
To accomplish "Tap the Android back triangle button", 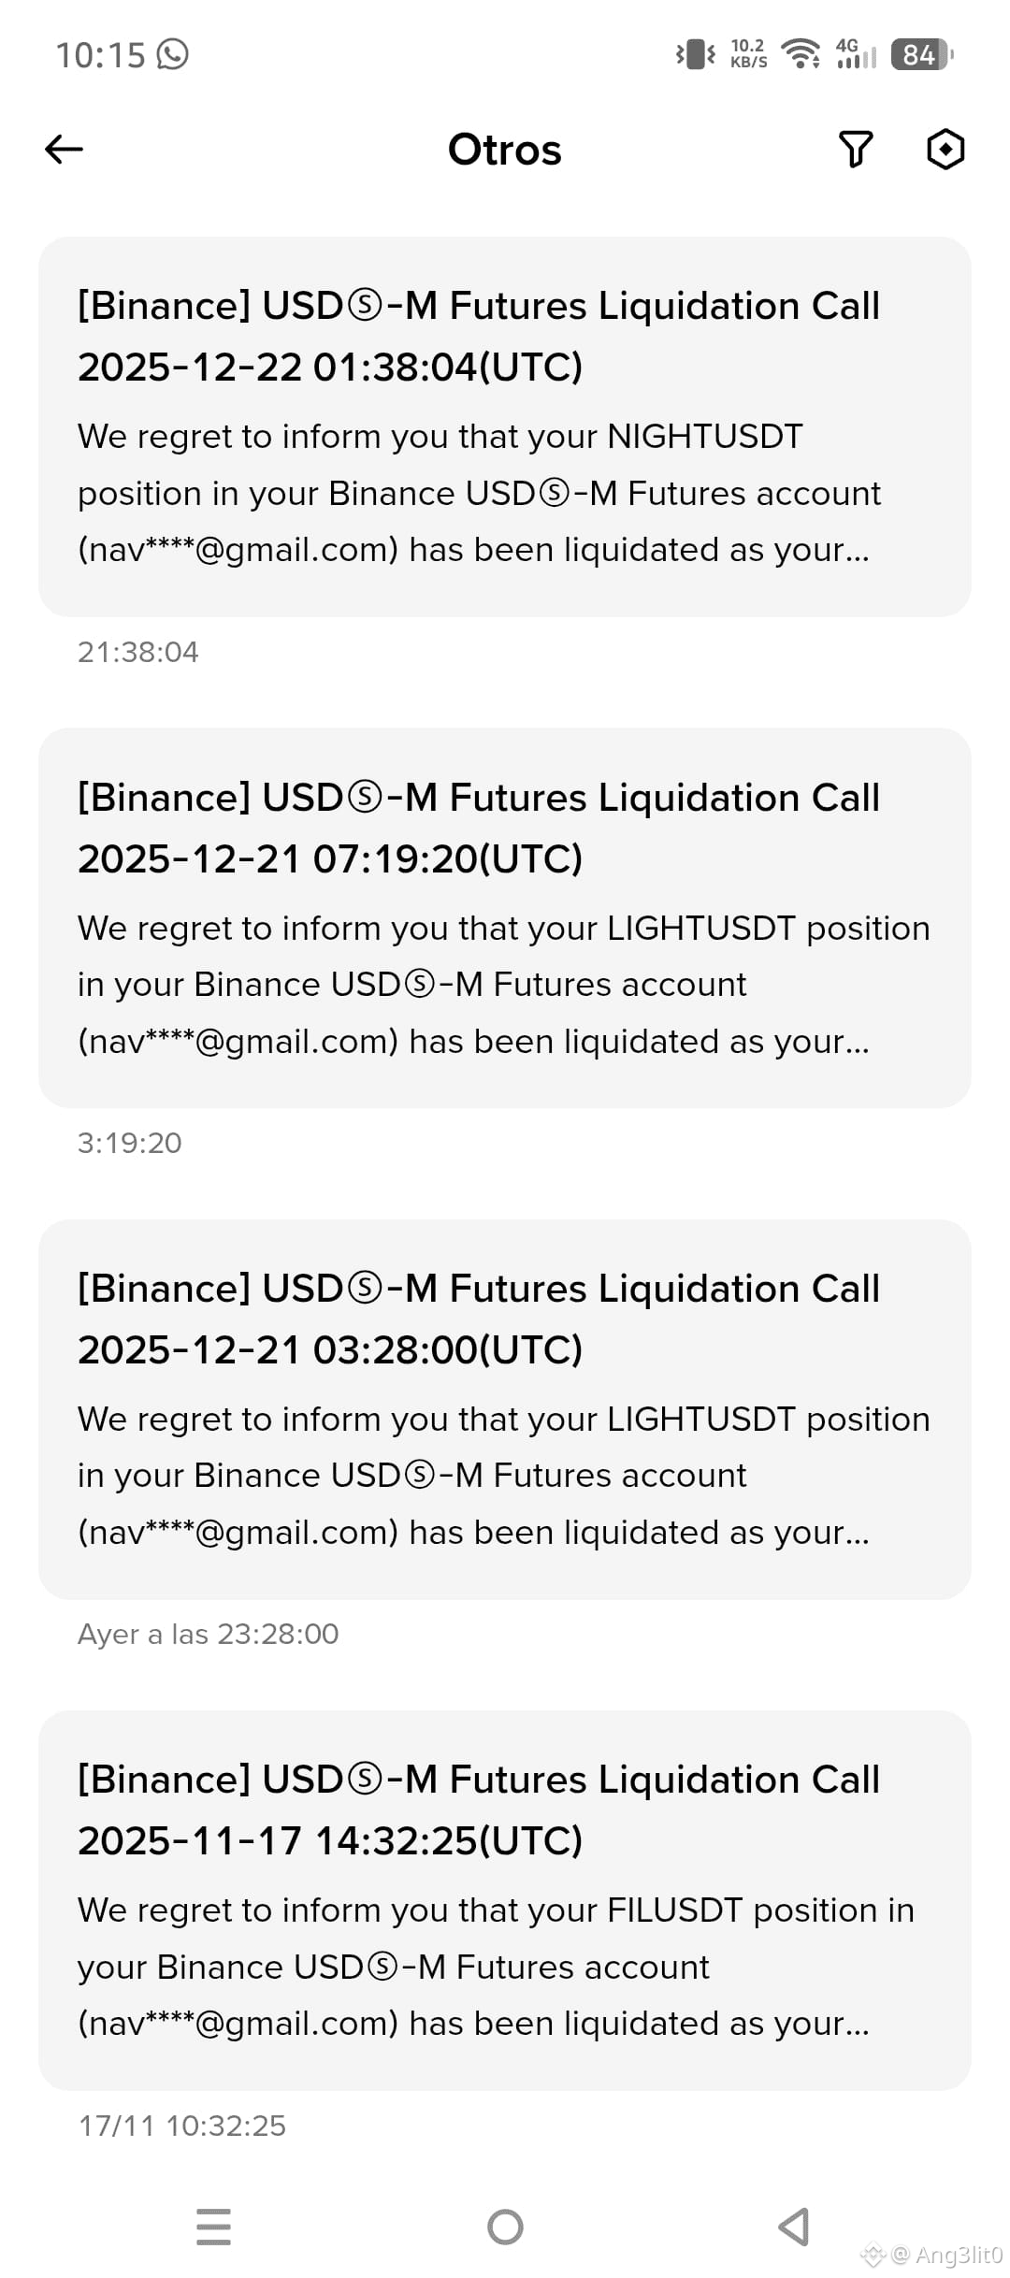I will click(x=794, y=2227).
